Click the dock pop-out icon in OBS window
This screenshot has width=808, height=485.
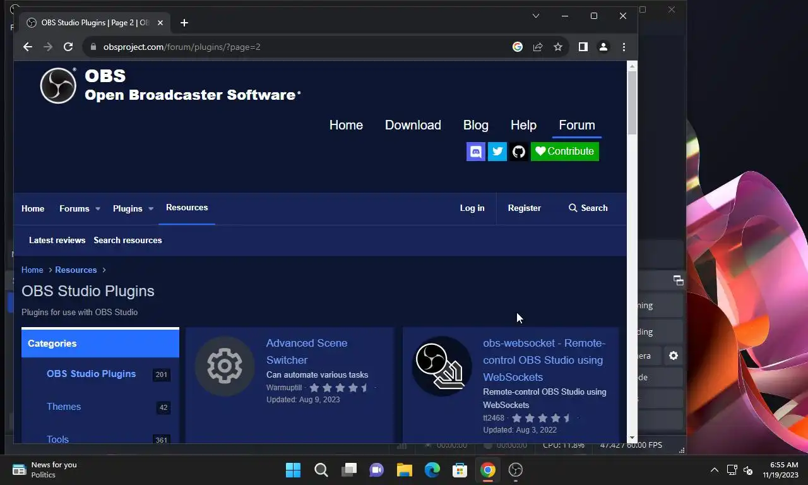pos(678,280)
